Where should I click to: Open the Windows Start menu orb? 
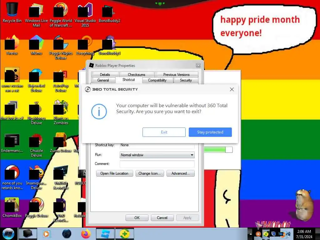tap(8, 234)
